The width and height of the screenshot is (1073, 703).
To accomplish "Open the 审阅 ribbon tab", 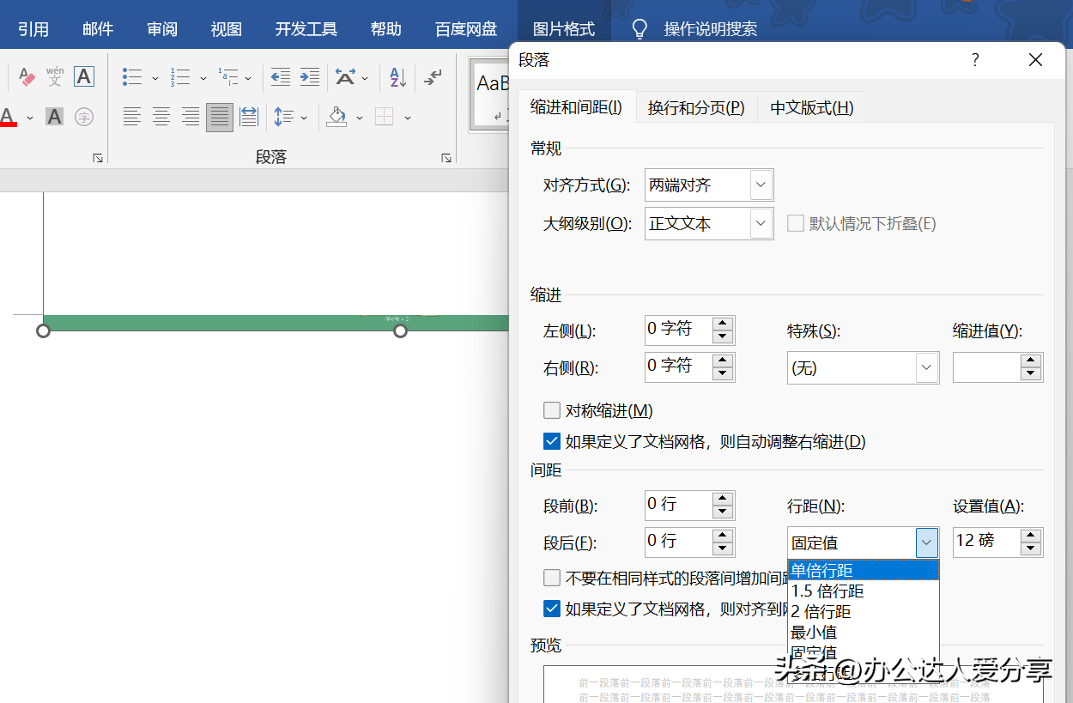I will [x=162, y=29].
